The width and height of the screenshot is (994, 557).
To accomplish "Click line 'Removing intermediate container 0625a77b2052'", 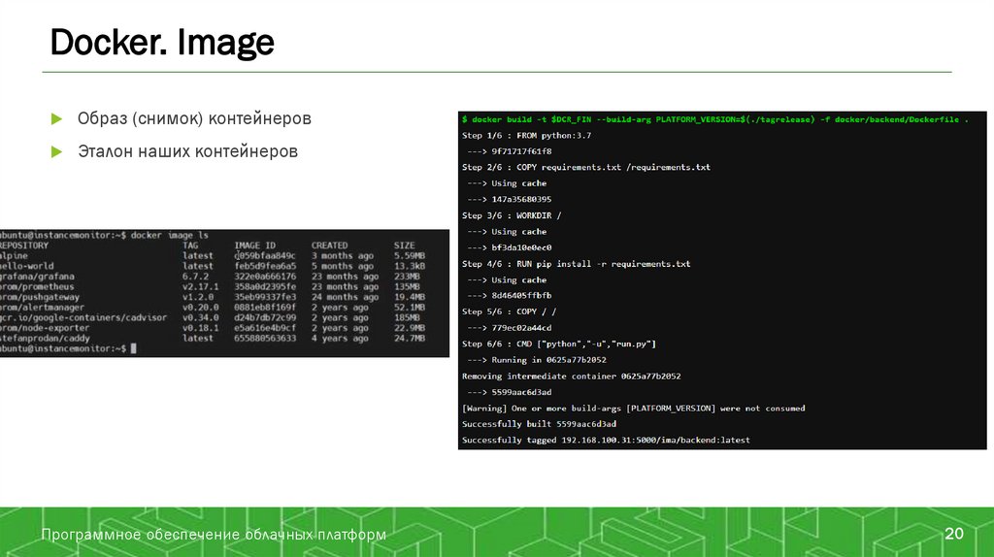I will (571, 376).
